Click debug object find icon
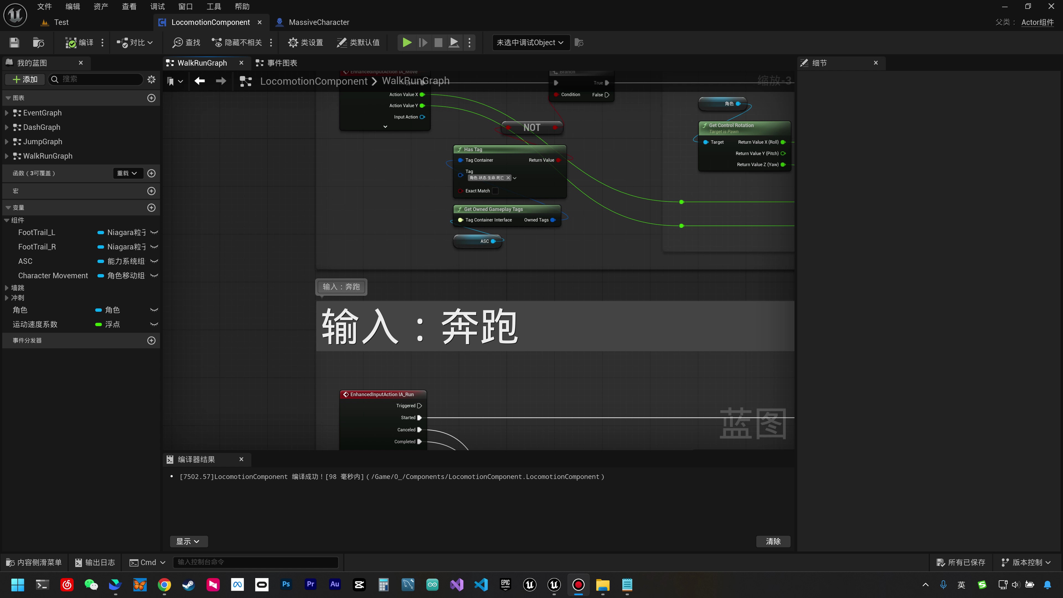This screenshot has height=598, width=1063. [579, 43]
